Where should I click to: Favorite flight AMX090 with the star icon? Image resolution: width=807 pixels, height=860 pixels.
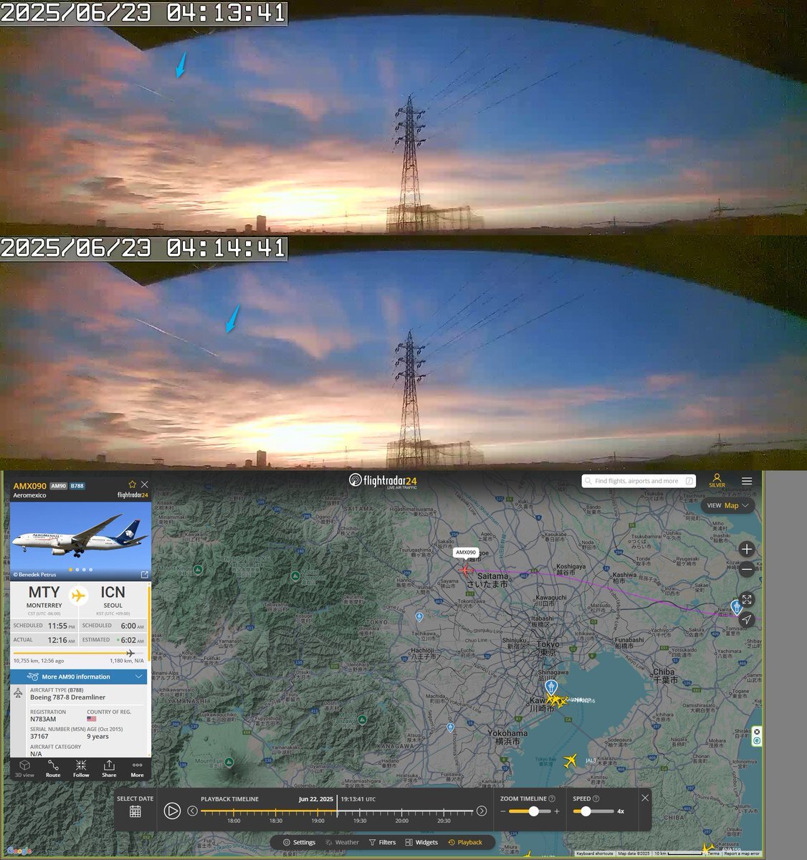[x=132, y=484]
